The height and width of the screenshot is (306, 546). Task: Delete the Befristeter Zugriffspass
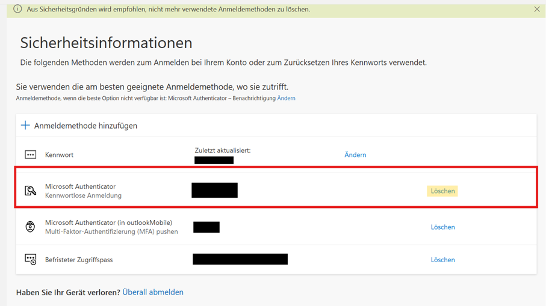(x=442, y=260)
